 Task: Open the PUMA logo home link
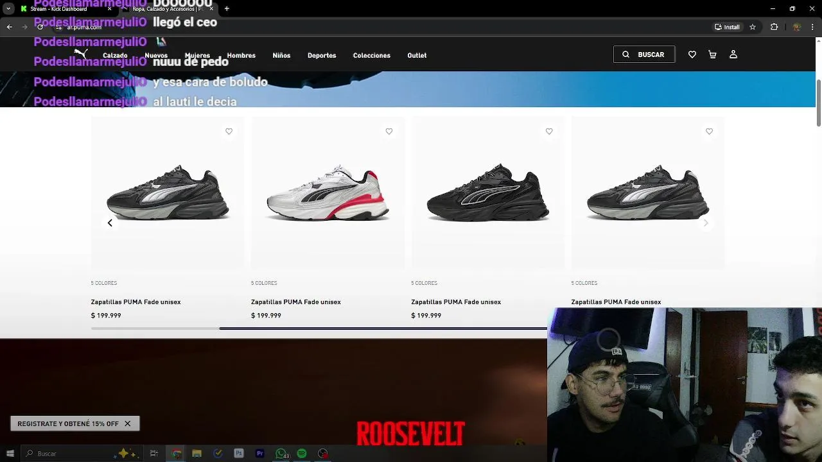point(81,55)
